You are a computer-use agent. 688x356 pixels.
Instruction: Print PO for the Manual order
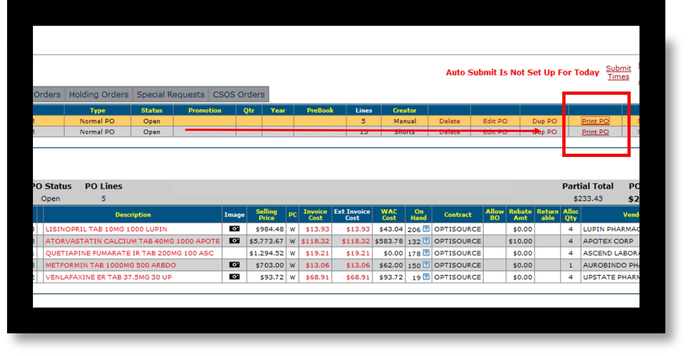[595, 121]
